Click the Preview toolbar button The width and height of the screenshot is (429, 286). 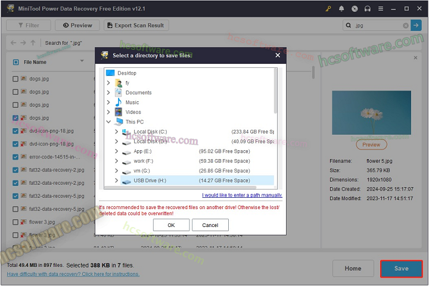point(77,26)
